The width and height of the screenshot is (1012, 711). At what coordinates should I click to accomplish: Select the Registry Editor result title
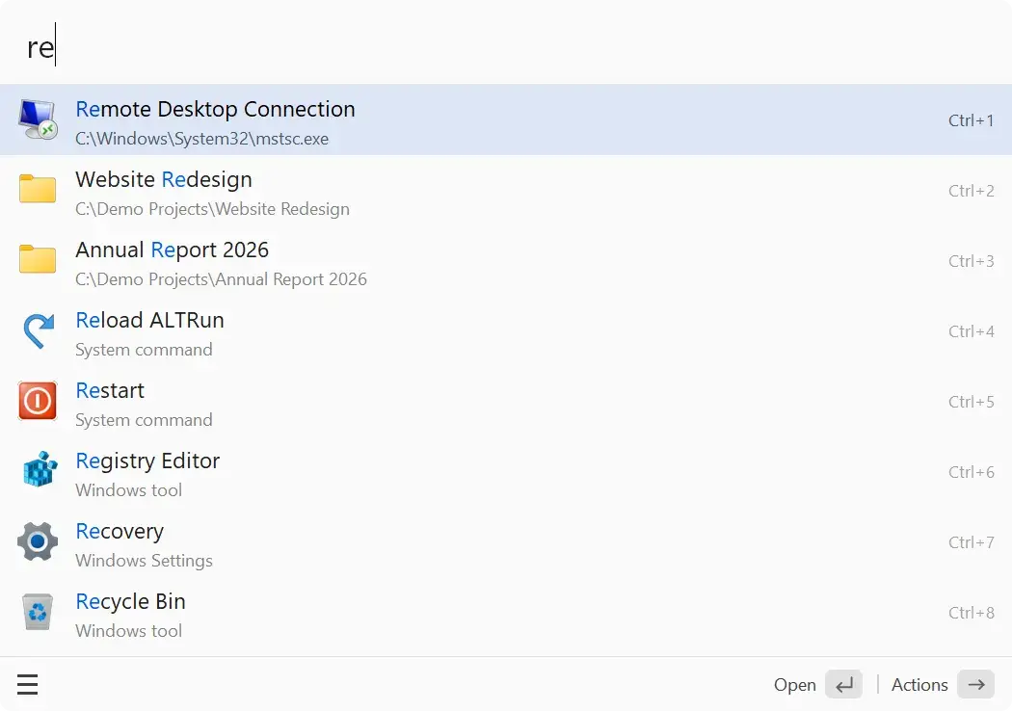pyautogui.click(x=147, y=461)
